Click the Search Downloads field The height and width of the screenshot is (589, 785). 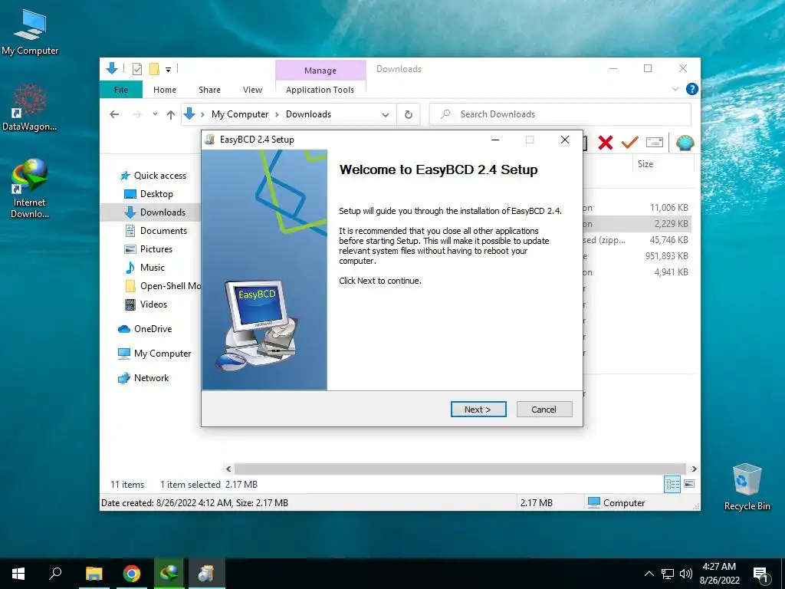coord(560,114)
